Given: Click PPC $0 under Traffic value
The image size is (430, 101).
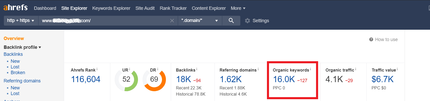Looking at the screenshot, I should click(x=379, y=88).
